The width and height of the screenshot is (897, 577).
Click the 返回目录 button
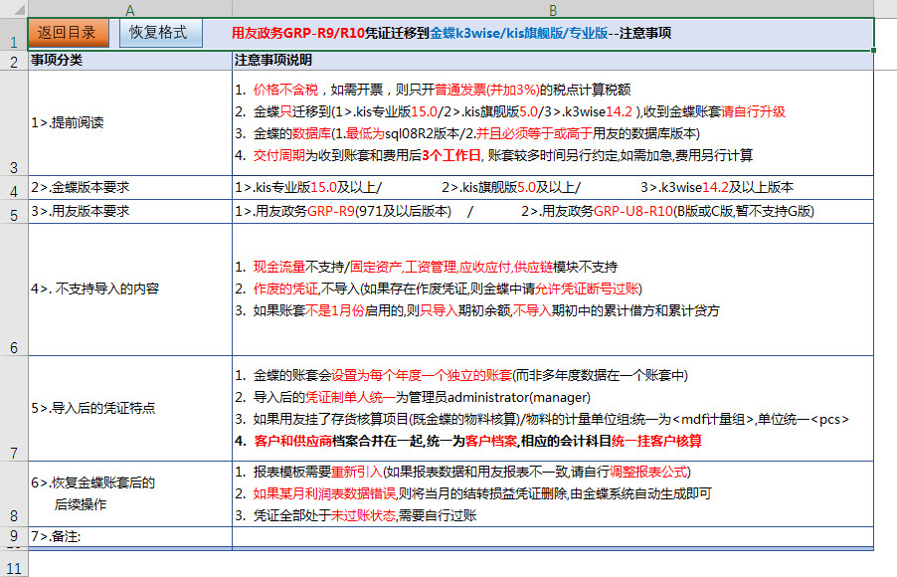point(68,33)
